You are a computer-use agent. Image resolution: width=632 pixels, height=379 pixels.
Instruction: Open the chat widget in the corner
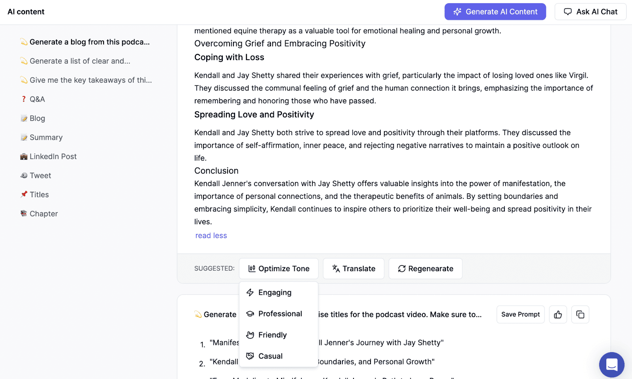tap(611, 364)
